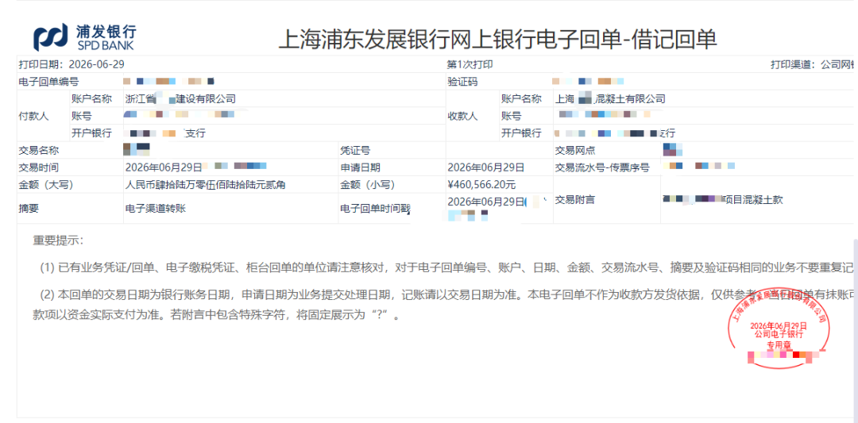Click the 交易附言 label
The width and height of the screenshot is (858, 423).
pyautogui.click(x=575, y=200)
